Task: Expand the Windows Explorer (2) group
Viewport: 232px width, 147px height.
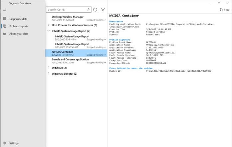Action: 49,73
